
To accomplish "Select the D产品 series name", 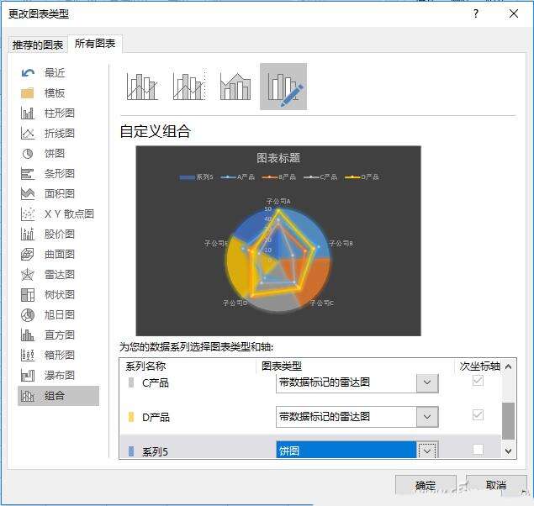I will tap(156, 417).
